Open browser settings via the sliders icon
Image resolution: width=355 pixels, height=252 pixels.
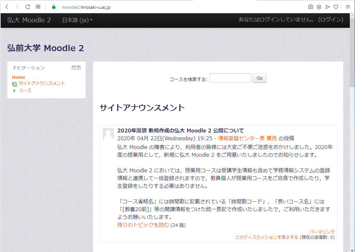[348, 6]
